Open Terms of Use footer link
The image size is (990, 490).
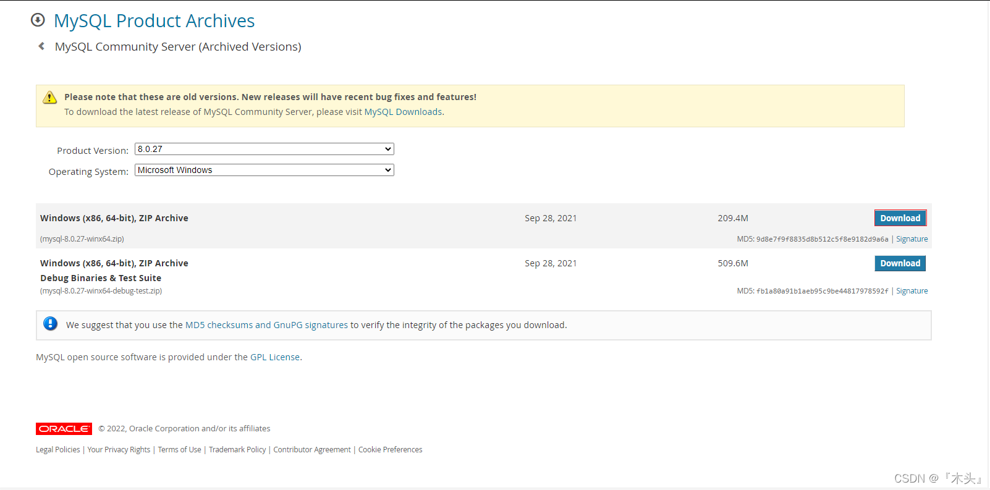pyautogui.click(x=179, y=450)
